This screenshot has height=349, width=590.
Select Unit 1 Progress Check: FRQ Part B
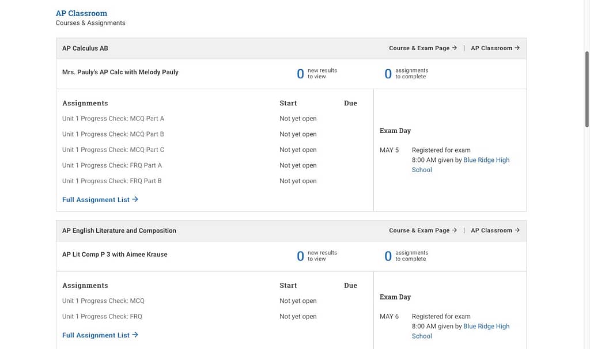click(x=112, y=181)
